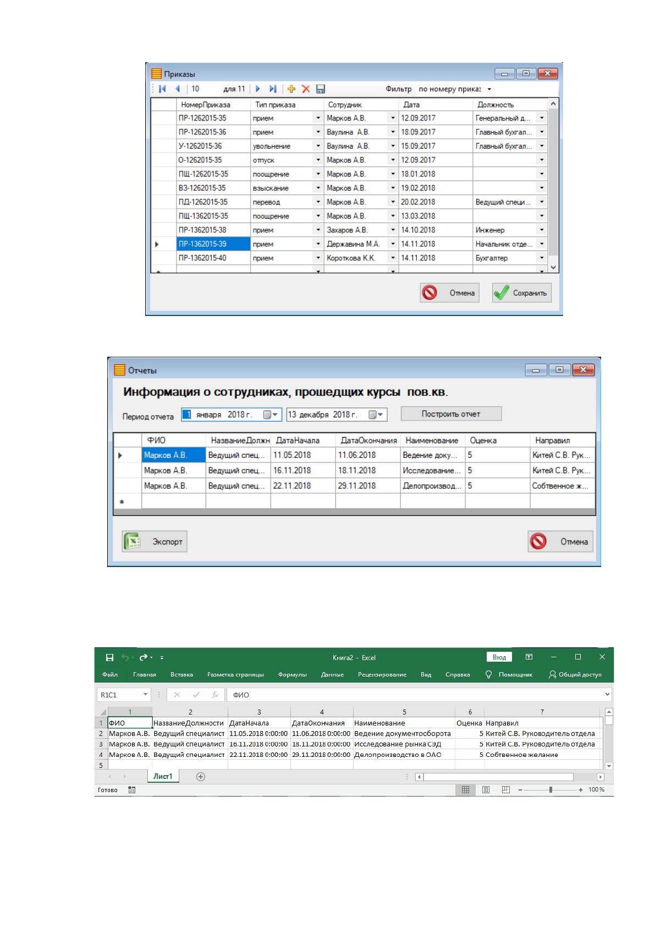This screenshot has width=655, height=927.
Task: Click the Построить отчет button
Action: click(x=451, y=414)
